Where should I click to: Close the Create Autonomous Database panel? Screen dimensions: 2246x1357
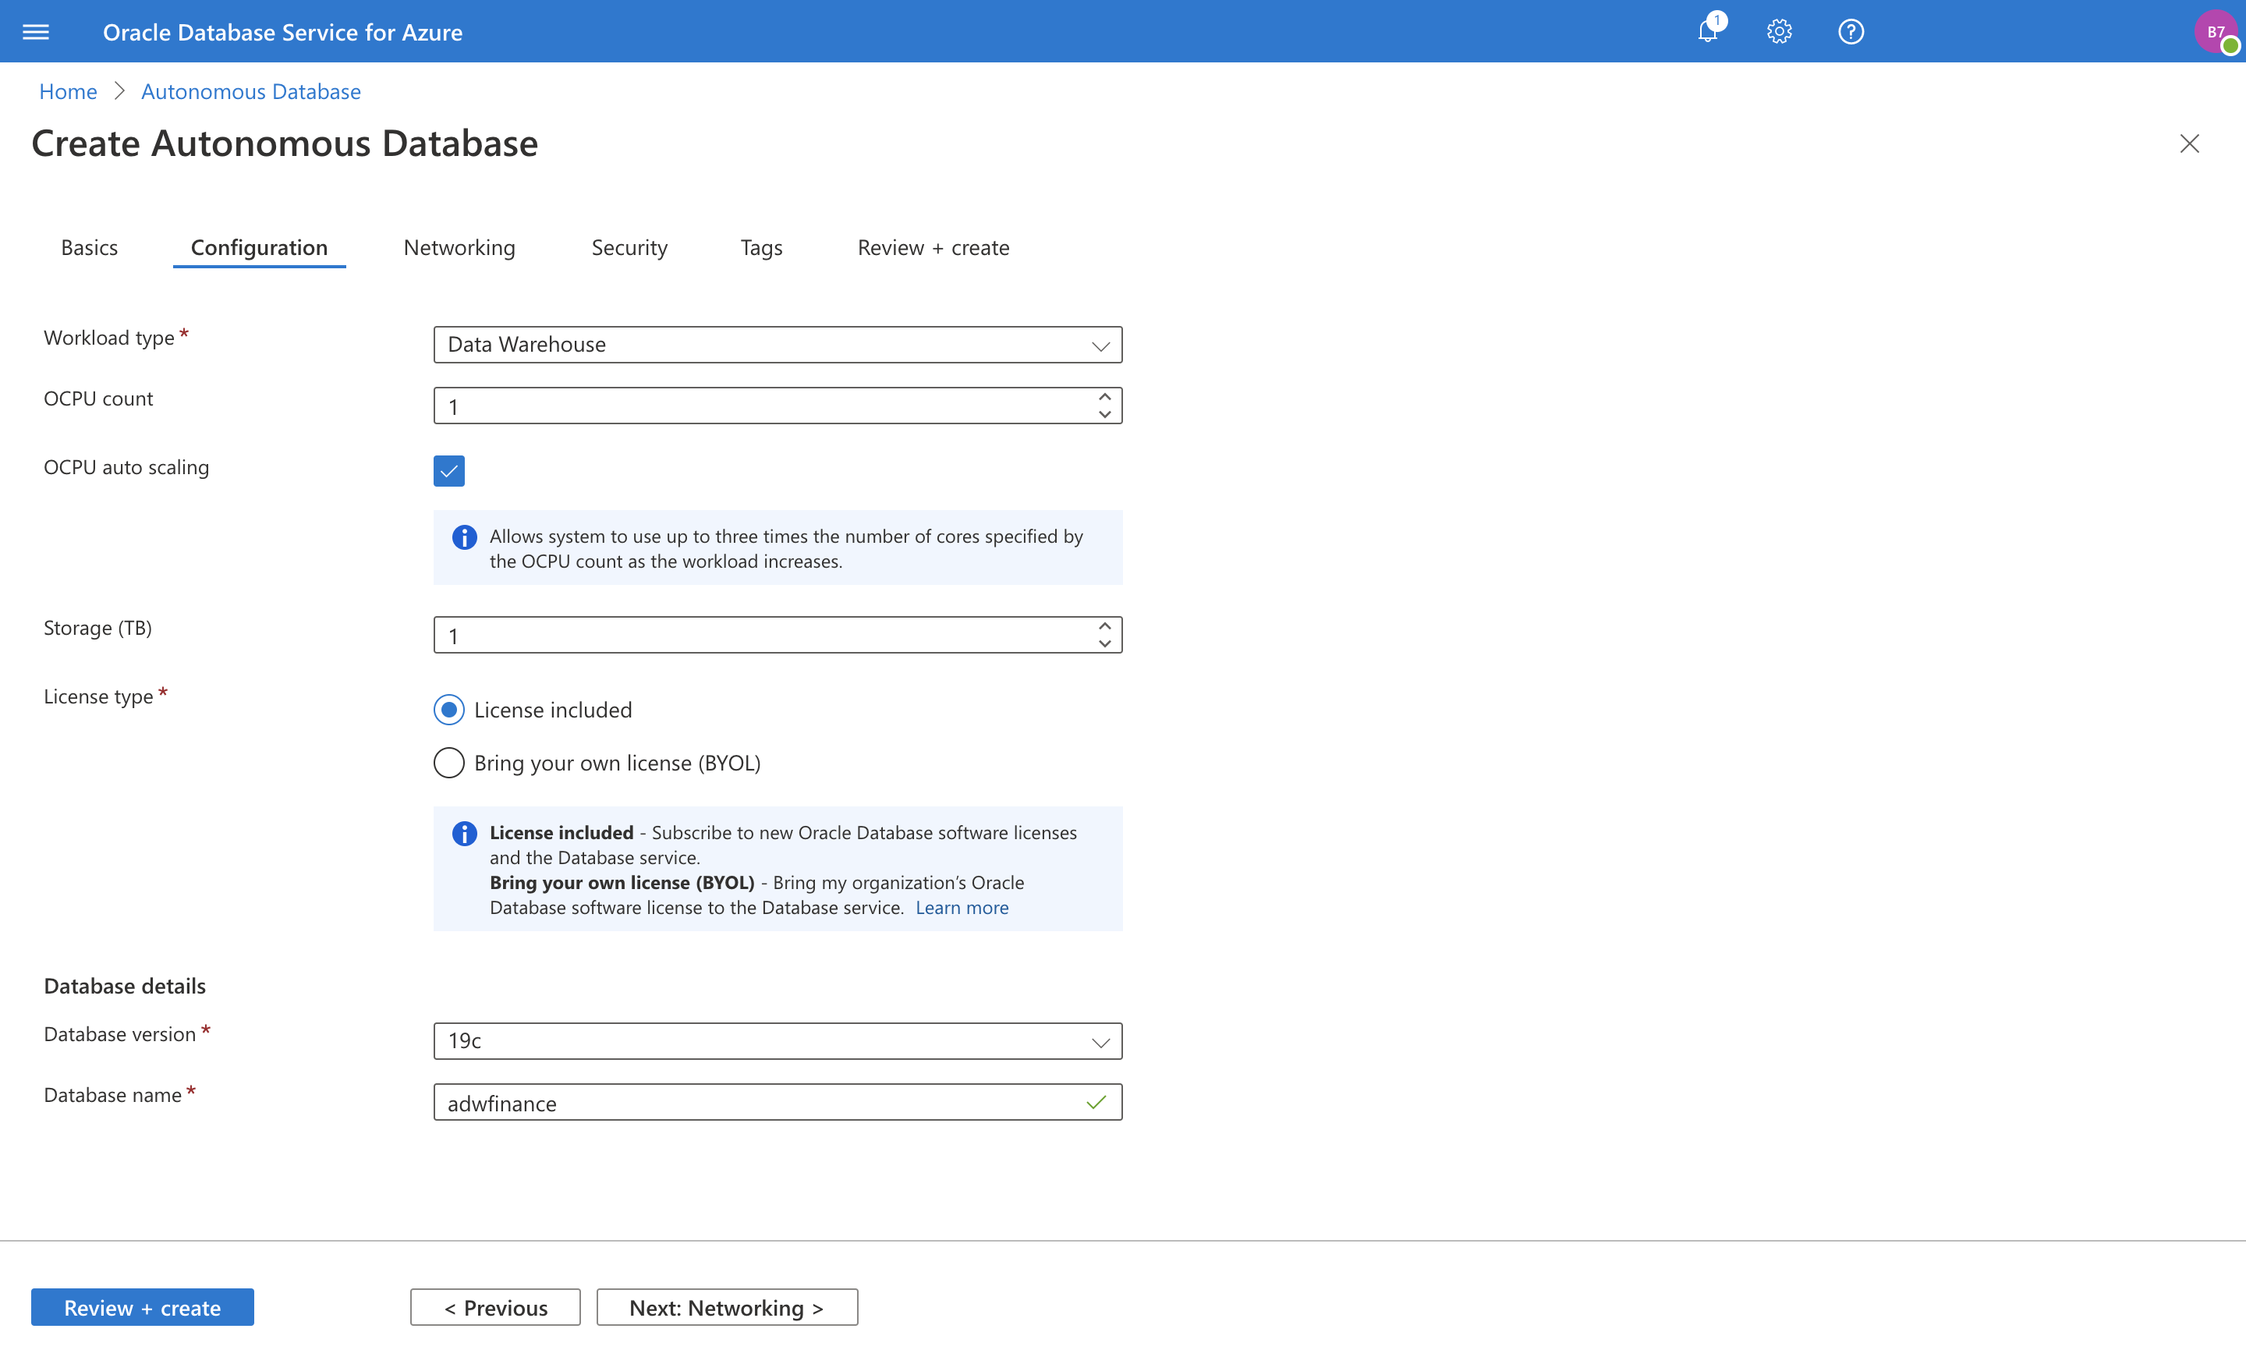(2188, 144)
